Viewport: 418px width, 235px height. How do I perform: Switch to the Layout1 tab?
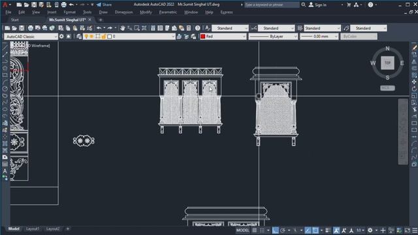click(33, 229)
